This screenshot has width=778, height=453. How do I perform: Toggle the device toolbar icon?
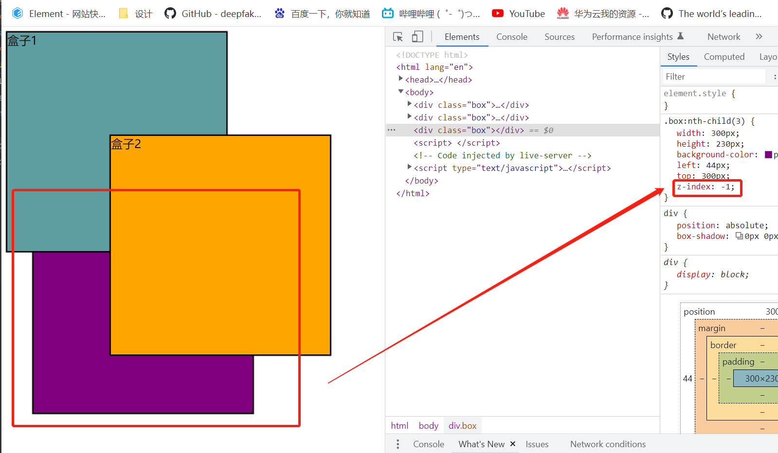pos(417,37)
